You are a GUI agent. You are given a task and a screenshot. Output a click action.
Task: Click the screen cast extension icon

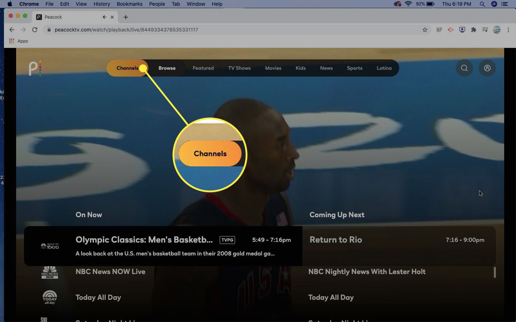point(462,30)
